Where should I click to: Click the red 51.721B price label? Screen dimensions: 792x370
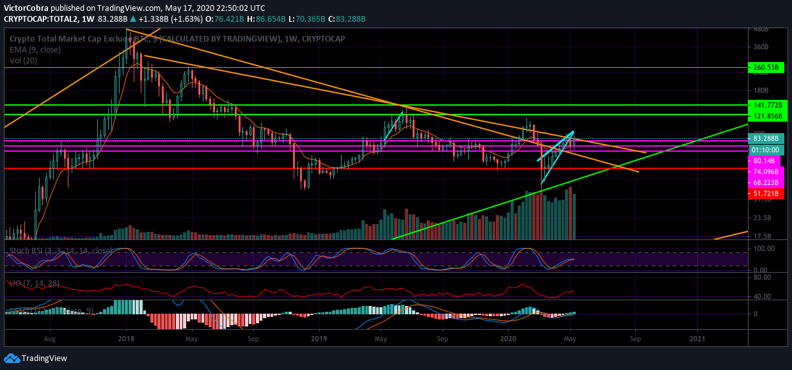point(765,193)
